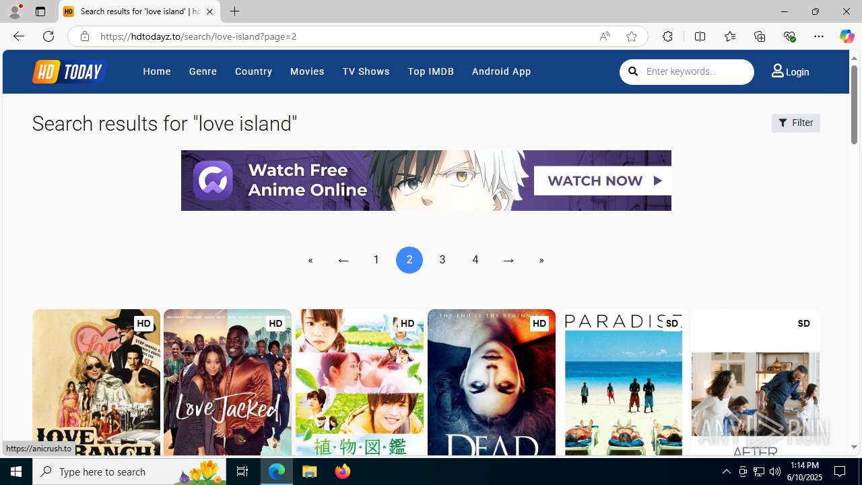
Task: Open the Home menu item
Action: pyautogui.click(x=157, y=71)
